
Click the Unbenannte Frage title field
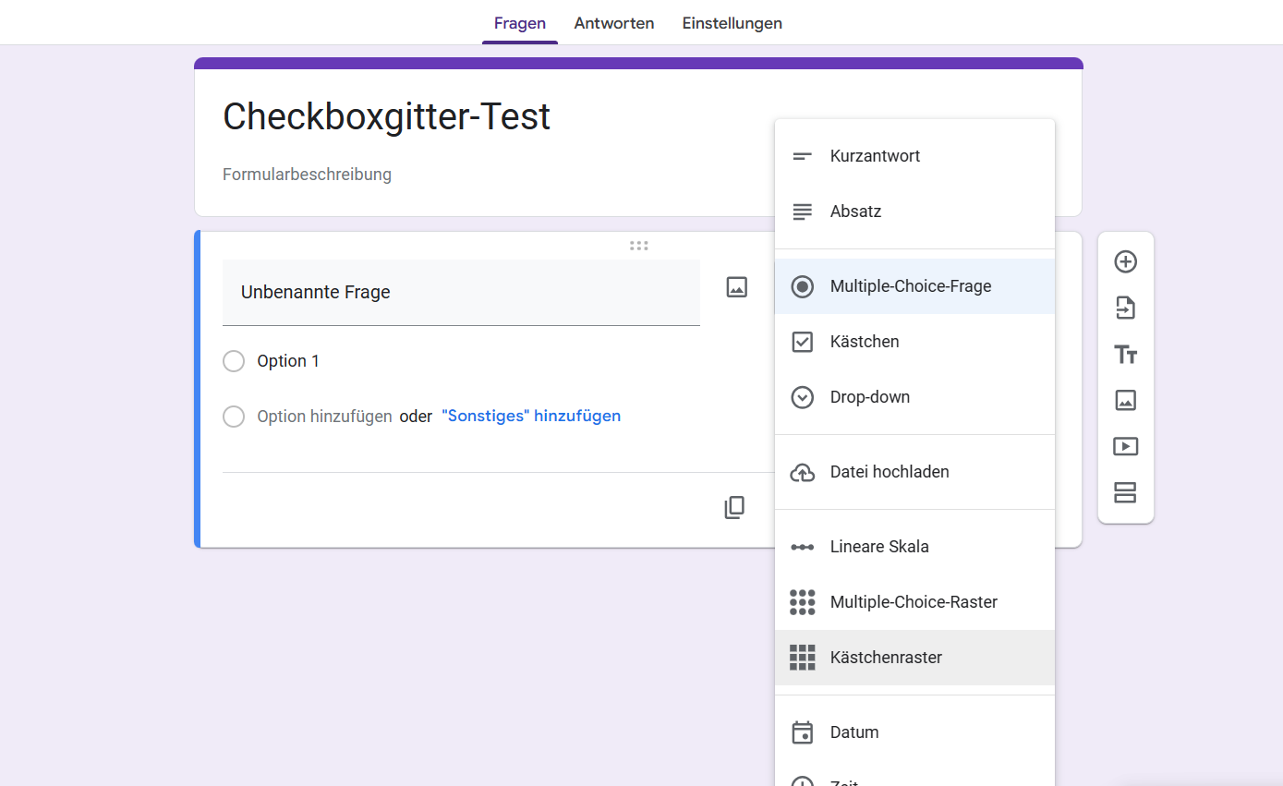click(460, 292)
